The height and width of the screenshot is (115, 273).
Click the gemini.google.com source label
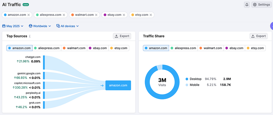29,74
